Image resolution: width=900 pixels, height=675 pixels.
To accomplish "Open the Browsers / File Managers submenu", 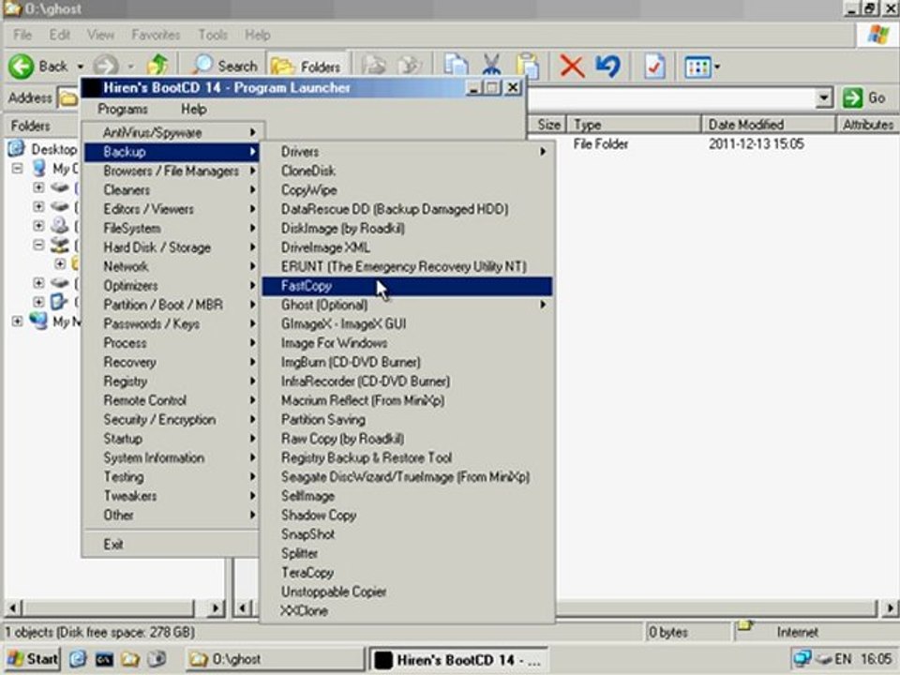I will click(x=172, y=171).
